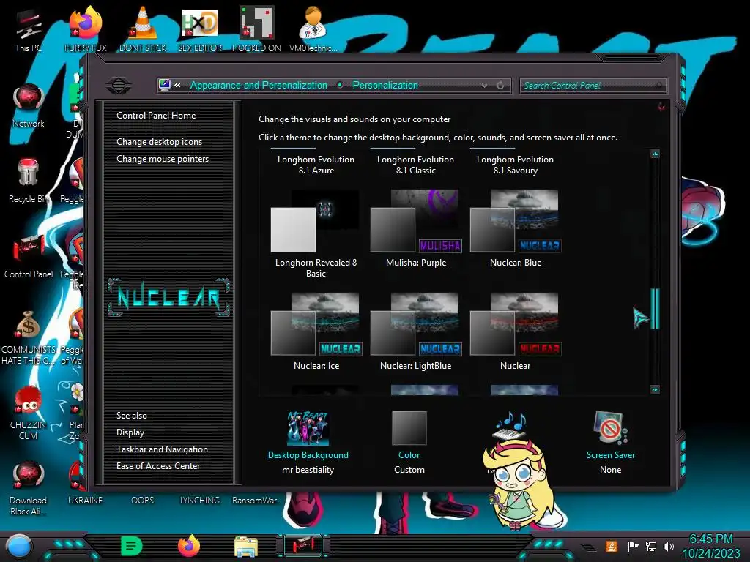Select the Nuclear: LightBlue theme
The image size is (750, 562).
[416, 331]
